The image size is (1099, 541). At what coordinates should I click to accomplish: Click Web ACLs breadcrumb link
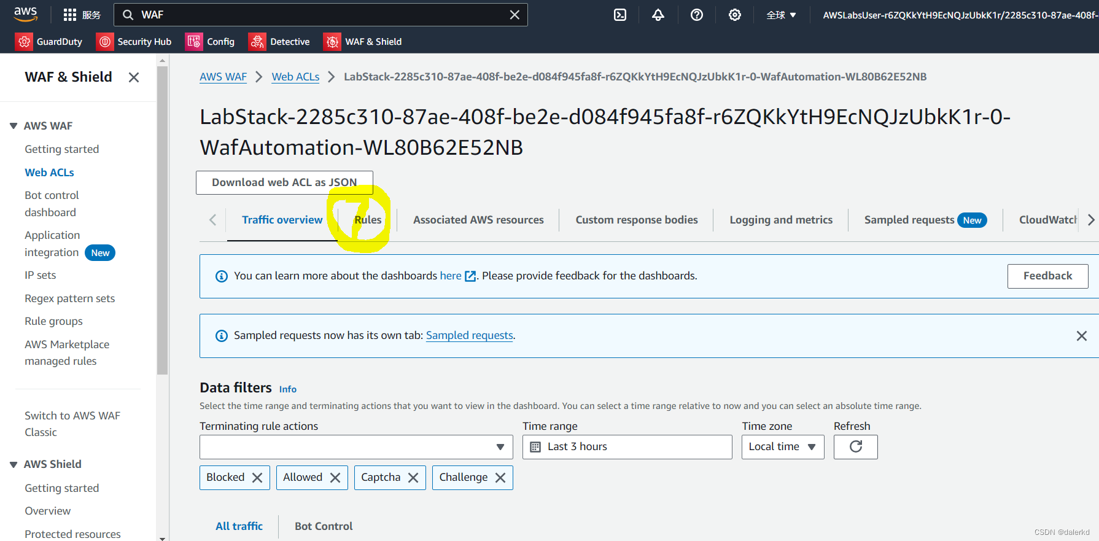[295, 77]
